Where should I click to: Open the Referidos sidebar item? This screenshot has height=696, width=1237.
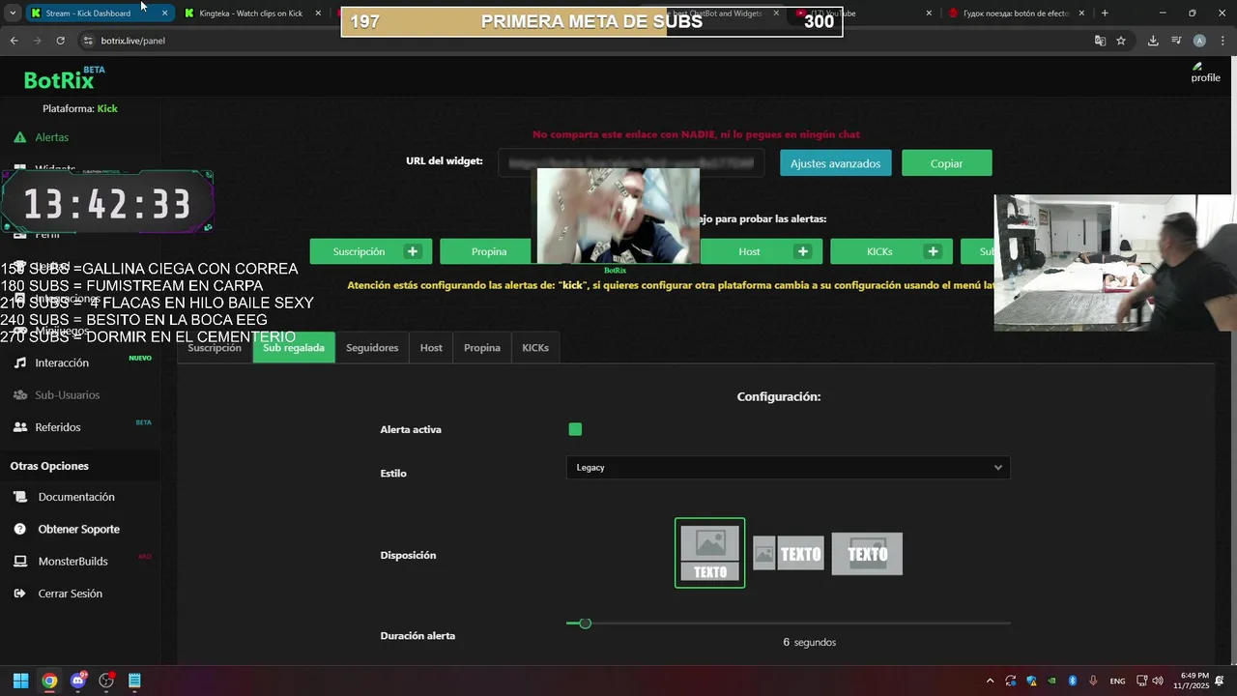coord(57,427)
